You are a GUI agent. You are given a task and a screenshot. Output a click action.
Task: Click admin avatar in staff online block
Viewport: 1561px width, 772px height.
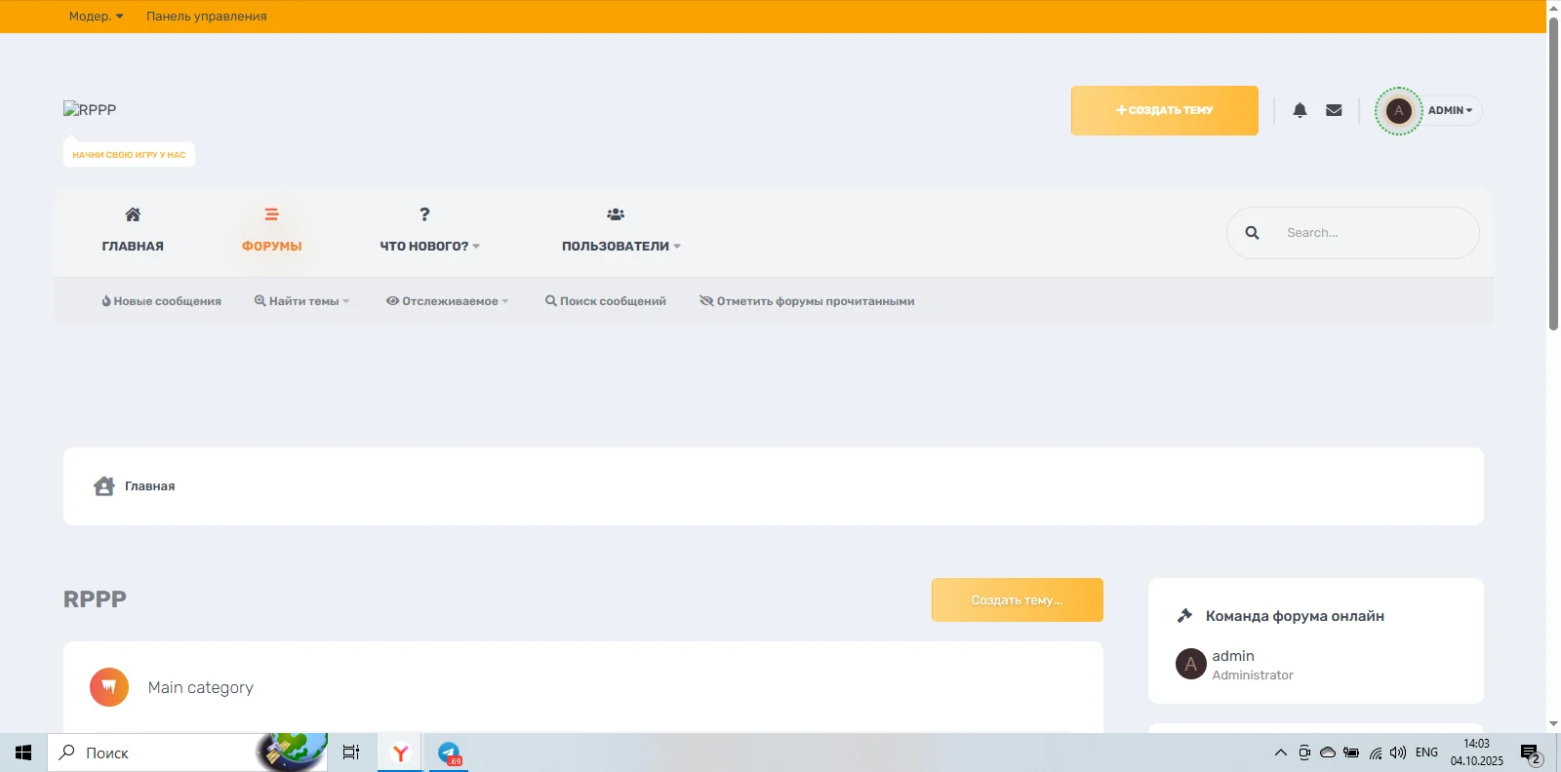1190,664
